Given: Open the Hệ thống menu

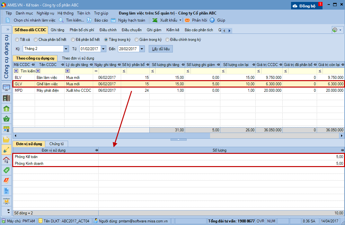Looking at the screenshot, I should pyautogui.click(x=66, y=13).
